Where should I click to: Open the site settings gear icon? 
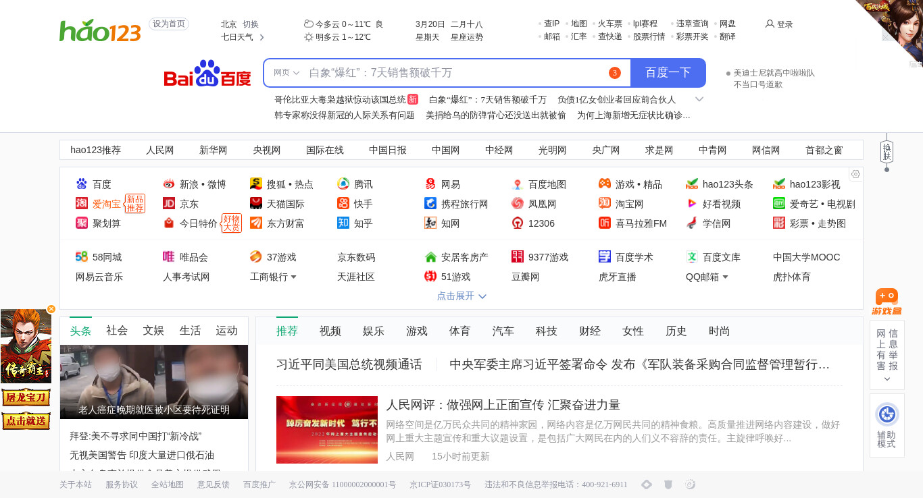click(x=855, y=174)
